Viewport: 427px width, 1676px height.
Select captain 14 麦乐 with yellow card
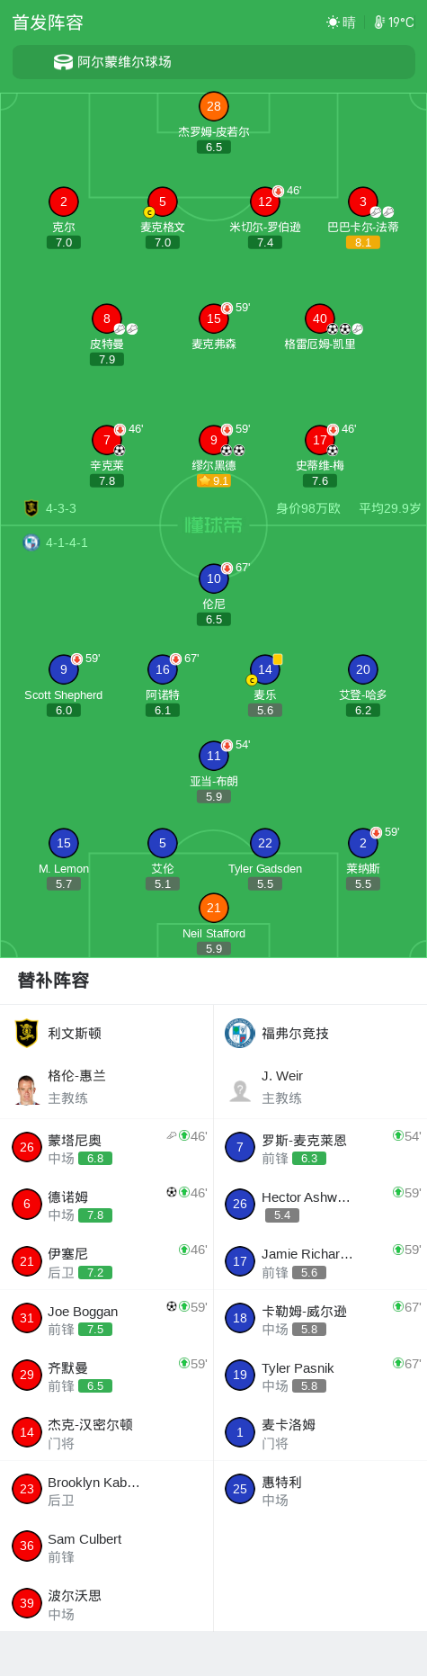[265, 686]
